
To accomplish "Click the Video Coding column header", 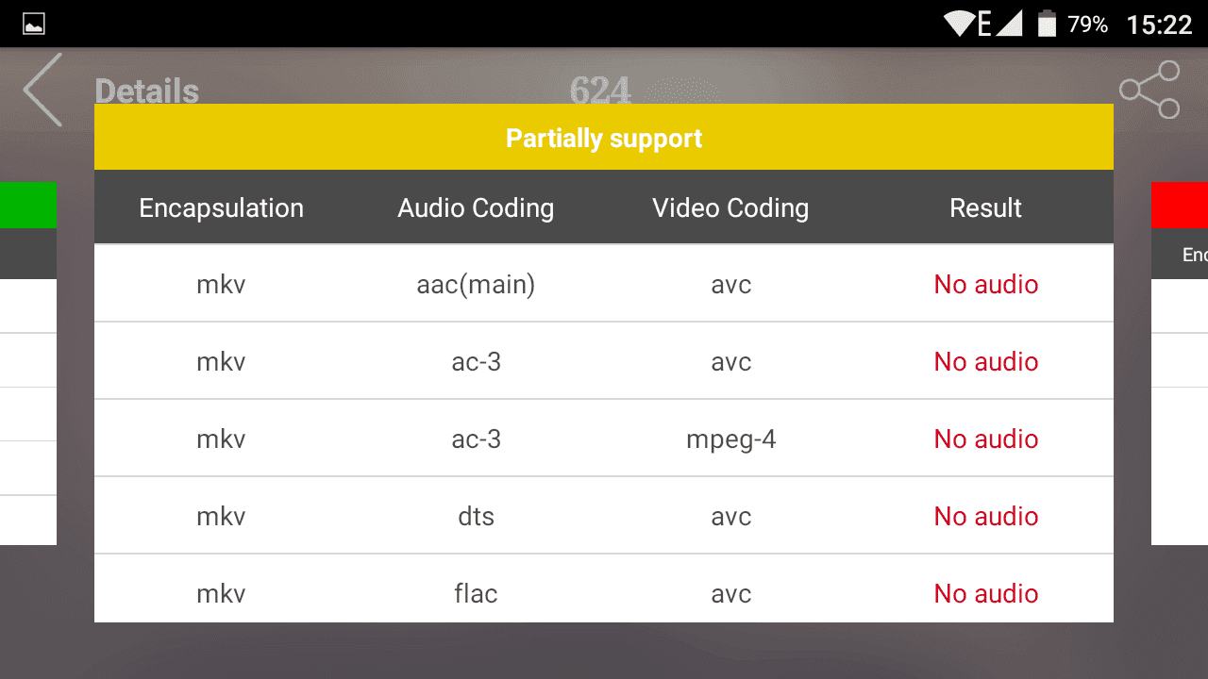I will pos(730,208).
